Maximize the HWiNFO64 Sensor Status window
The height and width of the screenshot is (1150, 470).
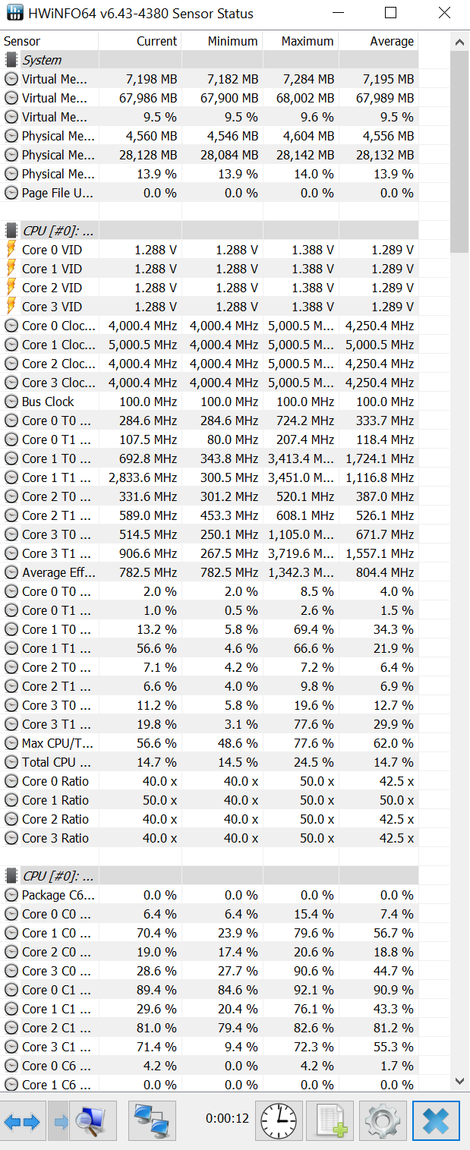pos(390,13)
